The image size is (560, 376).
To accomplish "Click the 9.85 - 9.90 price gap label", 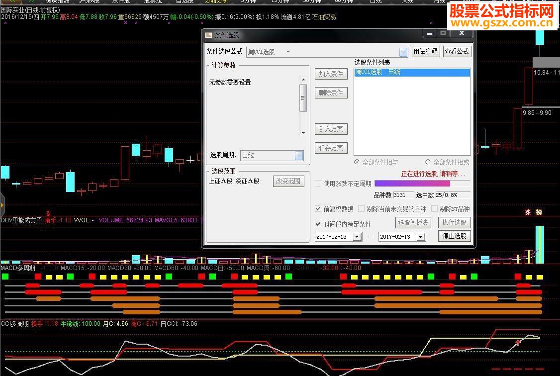I will click(x=537, y=113).
